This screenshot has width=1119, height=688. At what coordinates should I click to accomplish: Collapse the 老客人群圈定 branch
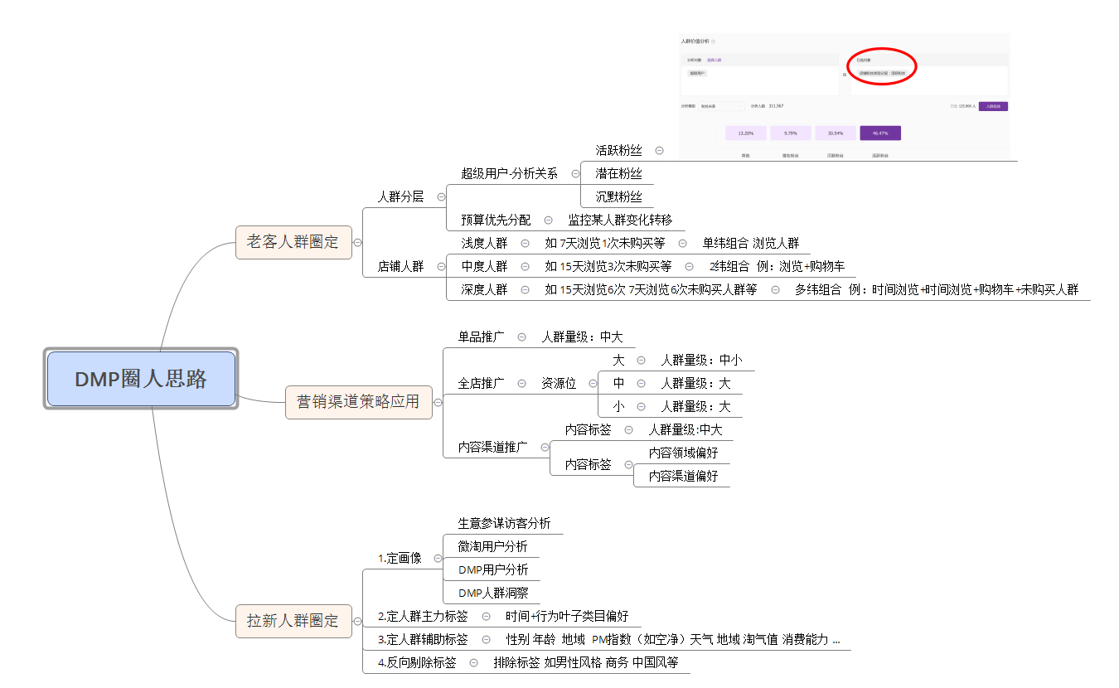(357, 243)
